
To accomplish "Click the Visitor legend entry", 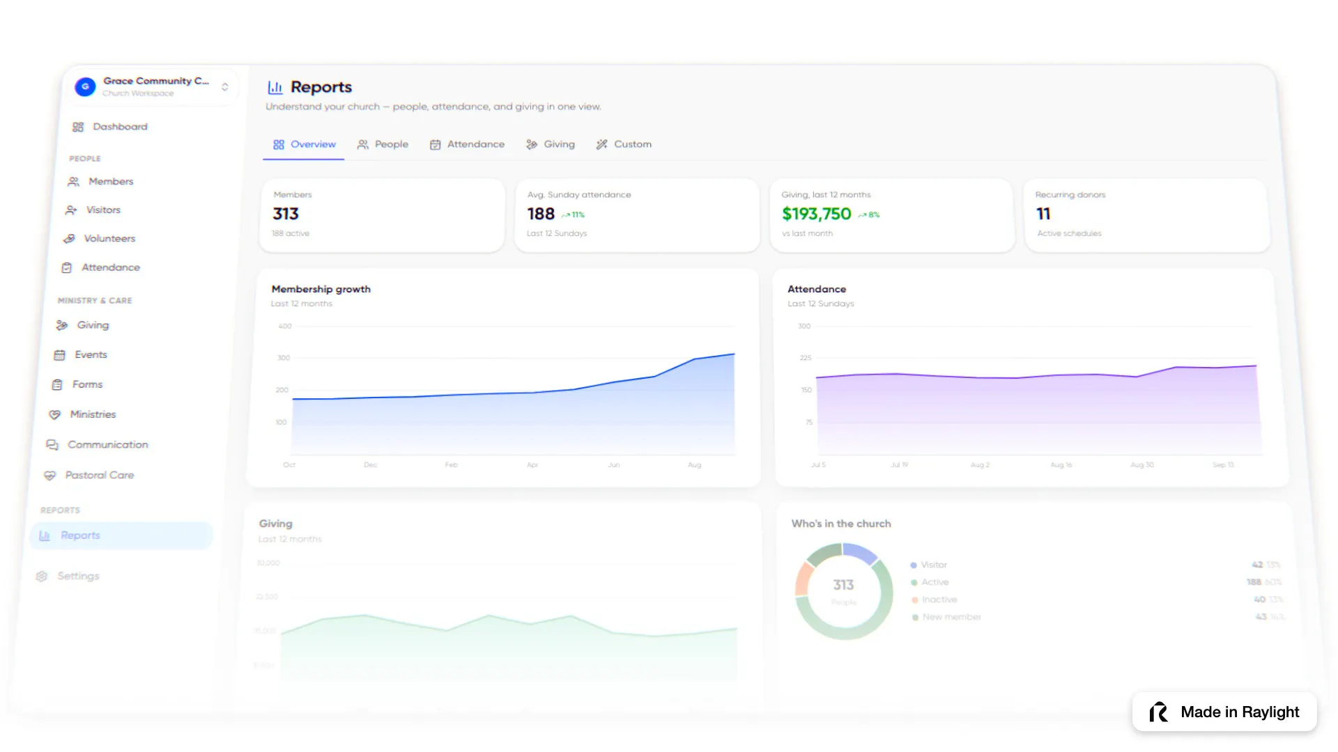I will pyautogui.click(x=928, y=565).
